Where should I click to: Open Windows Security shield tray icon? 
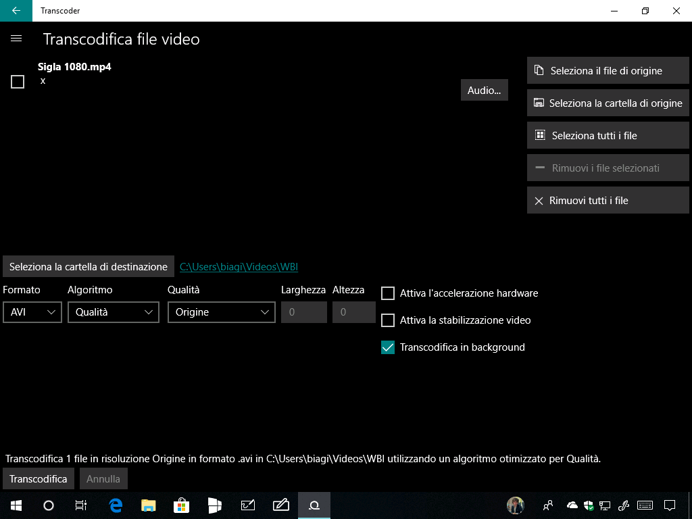click(589, 505)
